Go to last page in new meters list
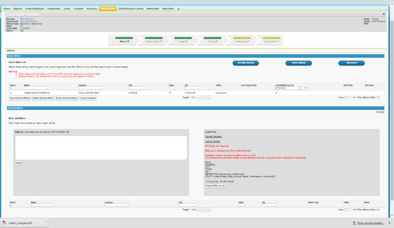Image resolution: width=394 pixels, height=228 pixels. (209, 210)
